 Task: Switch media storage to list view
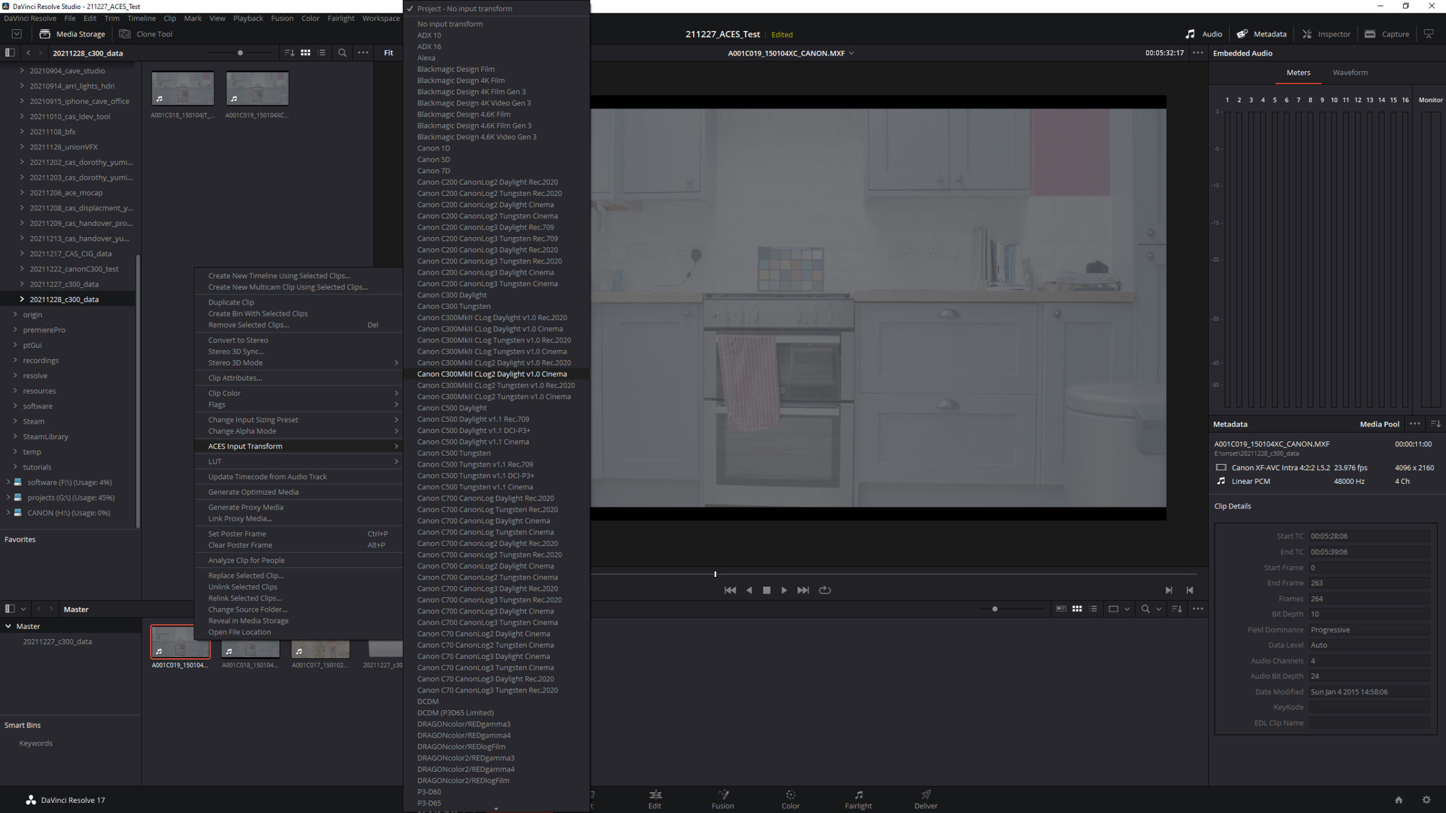point(321,53)
